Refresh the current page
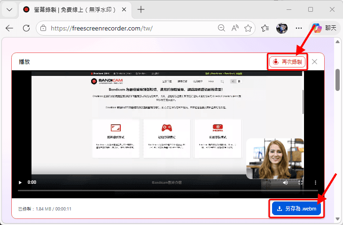343x225 pixels. 26,28
